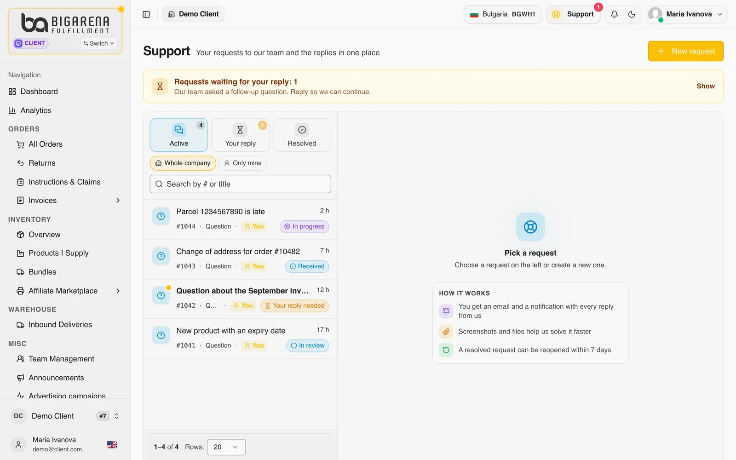Open request Parcel 1234567890 is late
This screenshot has height=460, width=736.
click(241, 219)
